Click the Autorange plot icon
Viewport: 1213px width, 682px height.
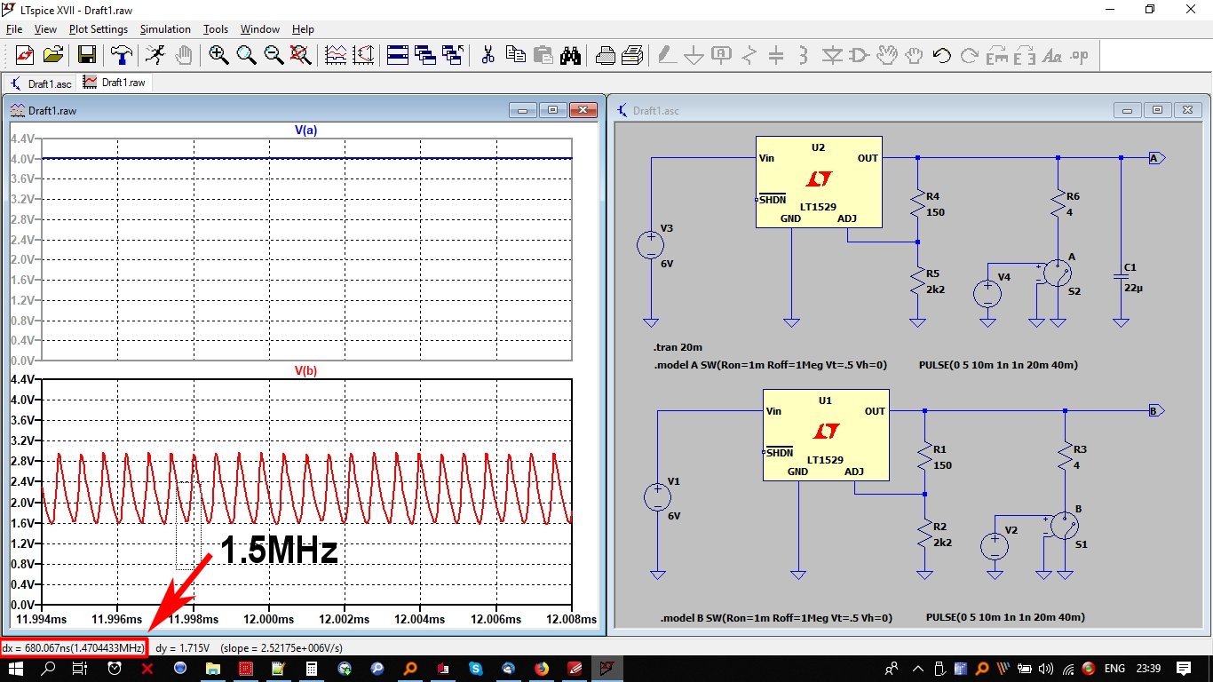(x=336, y=56)
